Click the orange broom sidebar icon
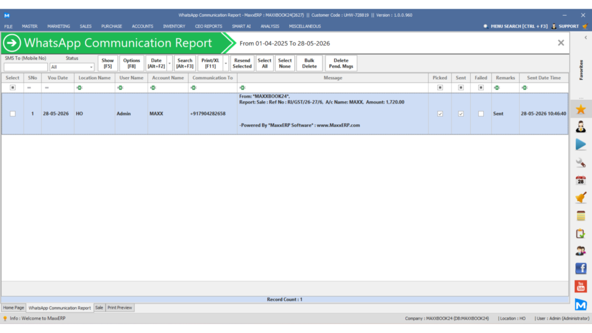Viewport: 592px width, 333px height. 580,198
